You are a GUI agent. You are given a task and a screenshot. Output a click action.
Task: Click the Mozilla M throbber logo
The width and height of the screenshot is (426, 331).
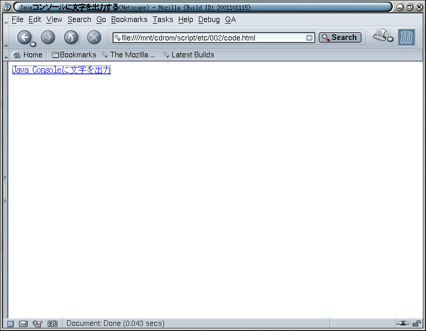tap(407, 37)
